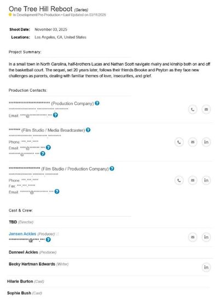This screenshot has width=219, height=300.
Task: Click help icon next to Jensen Ackles email
Action: tap(48, 240)
